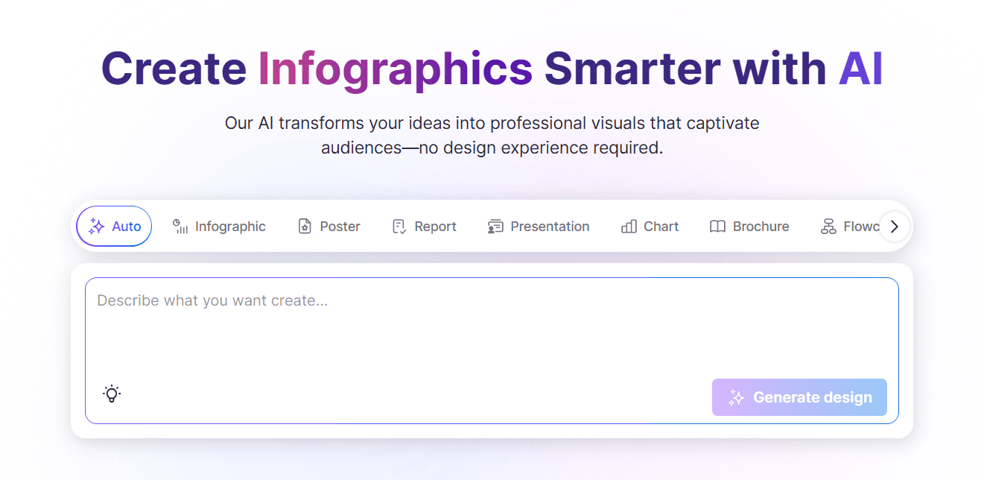Open the Presentation tab

[x=550, y=227]
